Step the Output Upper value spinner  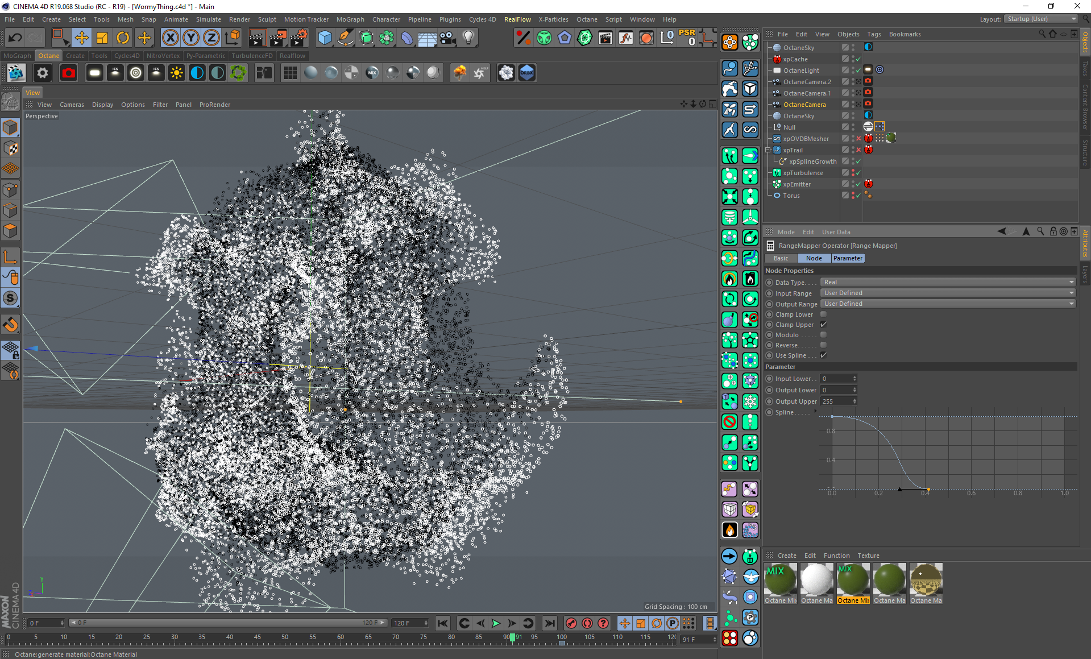[854, 401]
